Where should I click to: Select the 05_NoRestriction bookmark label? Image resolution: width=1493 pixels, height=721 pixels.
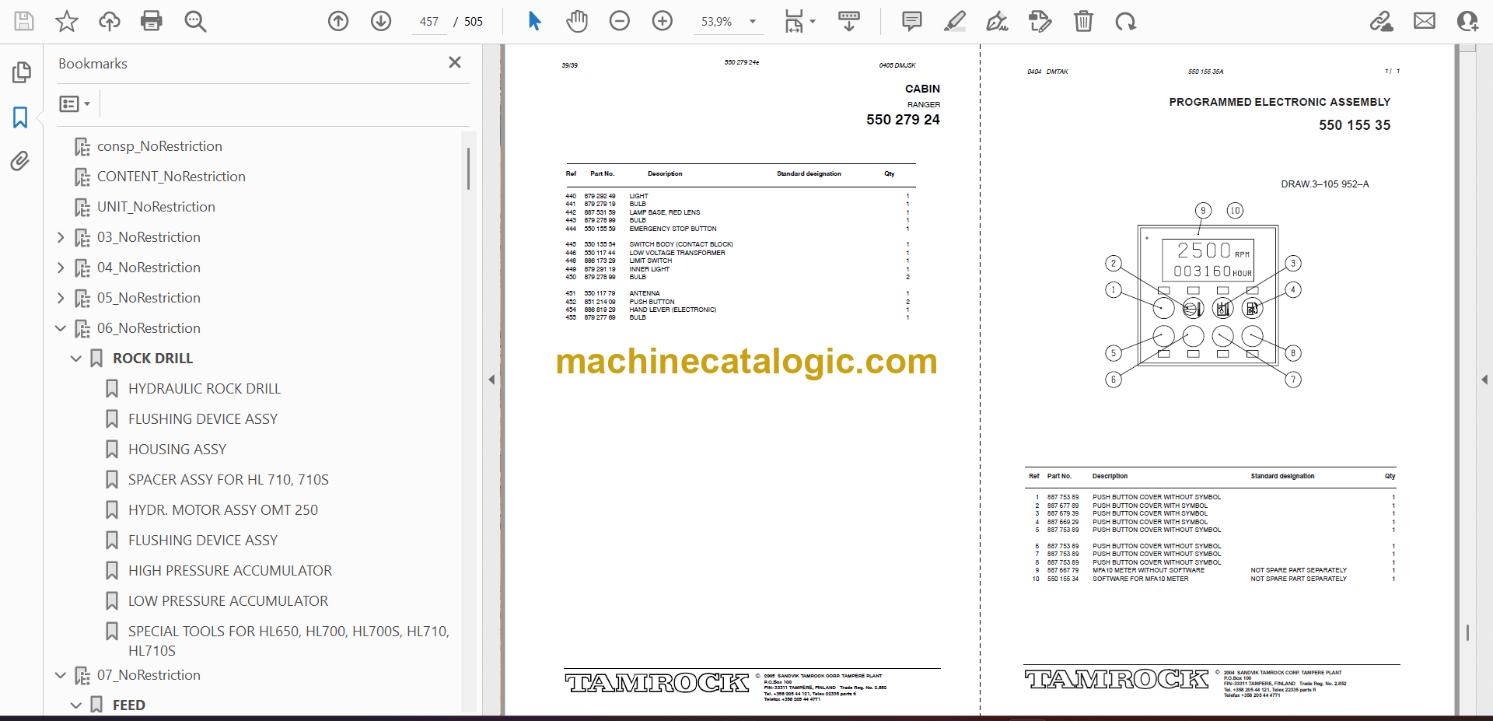pos(149,298)
